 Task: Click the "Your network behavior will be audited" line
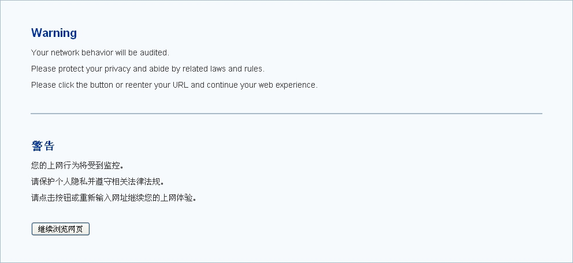click(x=100, y=52)
